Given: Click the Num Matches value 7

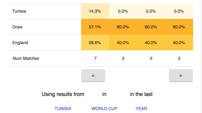Looking at the screenshot, I should pos(95,58).
